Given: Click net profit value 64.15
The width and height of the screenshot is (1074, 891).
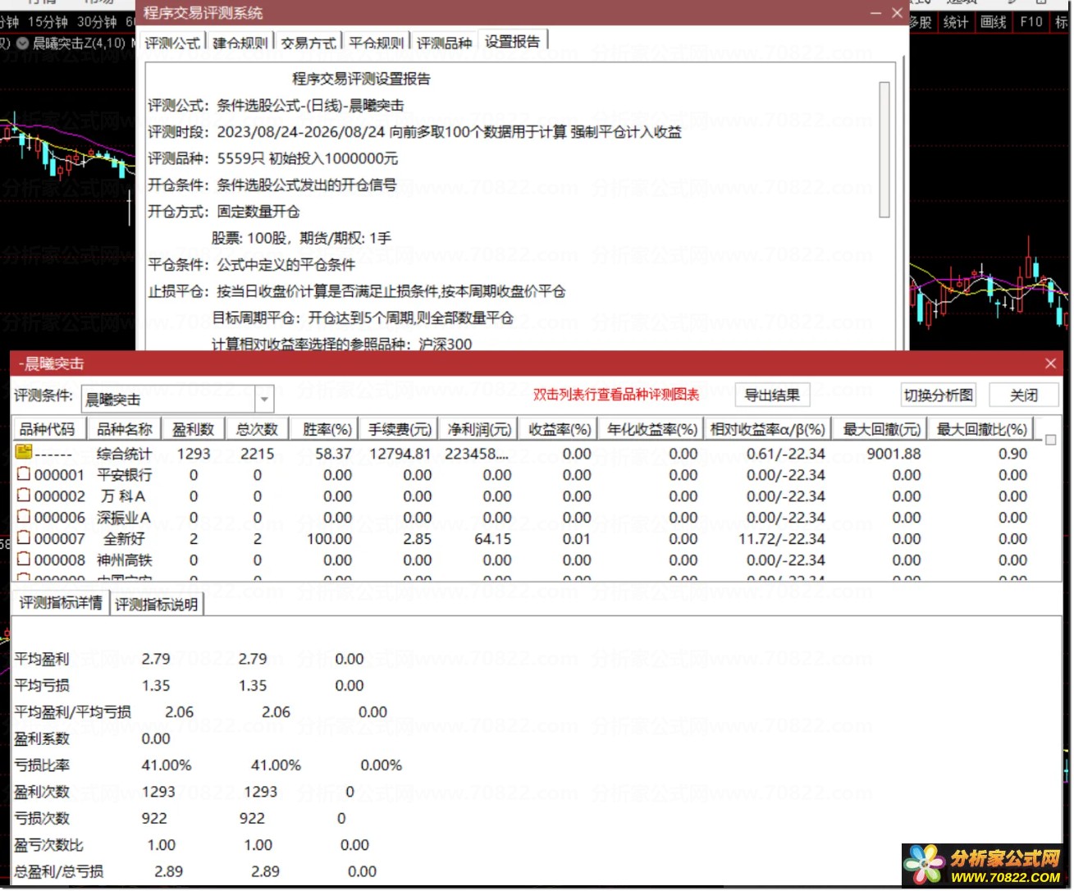Looking at the screenshot, I should [x=492, y=539].
